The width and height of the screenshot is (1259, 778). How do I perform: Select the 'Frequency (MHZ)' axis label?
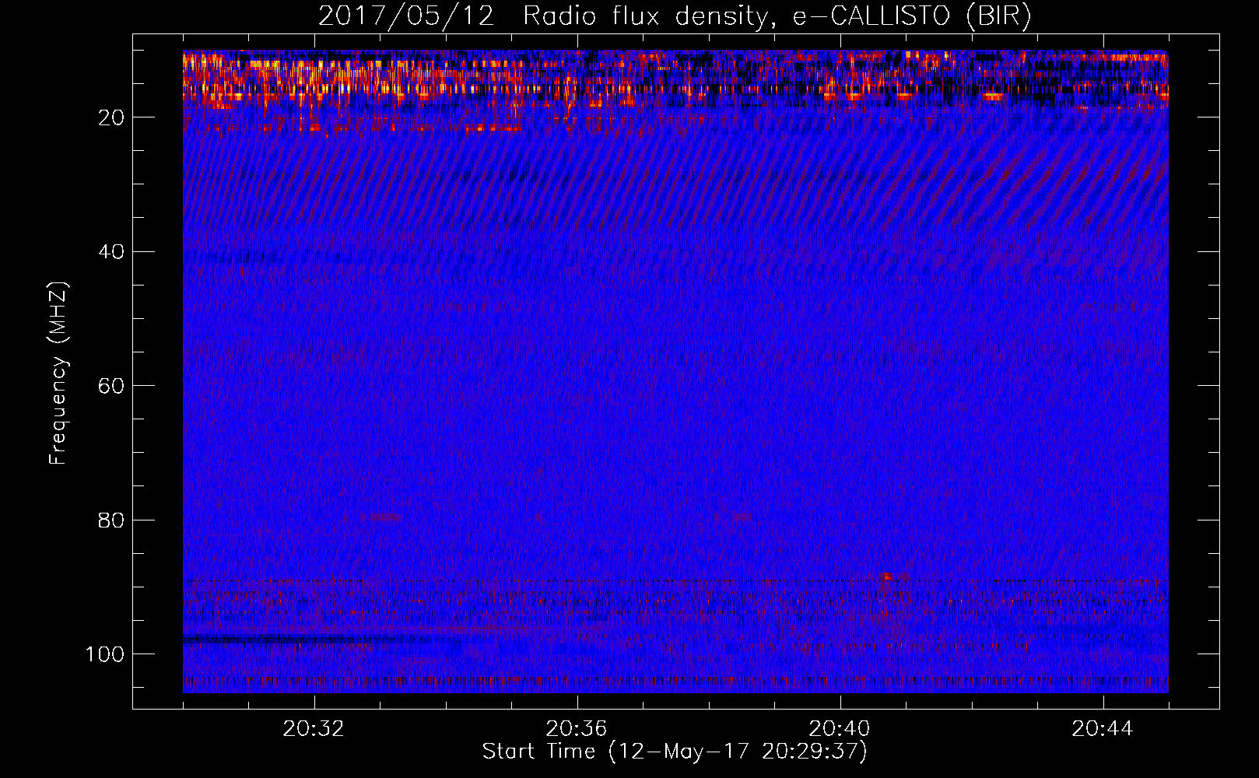point(58,373)
